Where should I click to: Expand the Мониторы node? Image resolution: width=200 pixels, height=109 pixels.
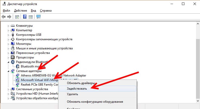click(8, 44)
